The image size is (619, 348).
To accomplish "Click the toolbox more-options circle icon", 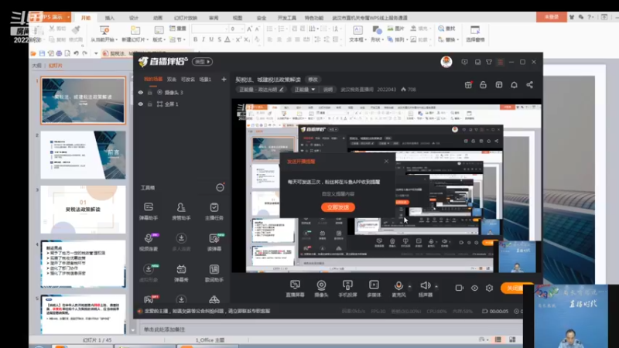I will 220,187.
